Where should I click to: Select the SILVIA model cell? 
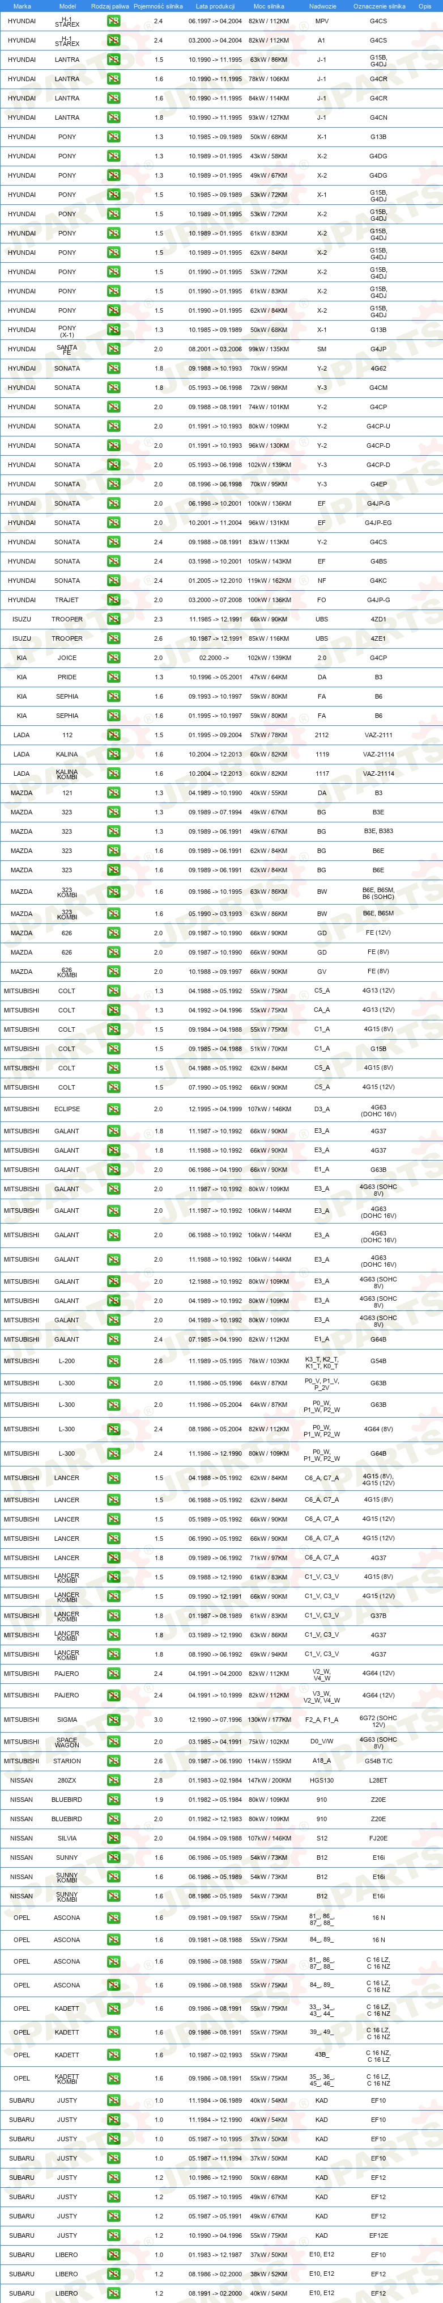coord(67,1838)
